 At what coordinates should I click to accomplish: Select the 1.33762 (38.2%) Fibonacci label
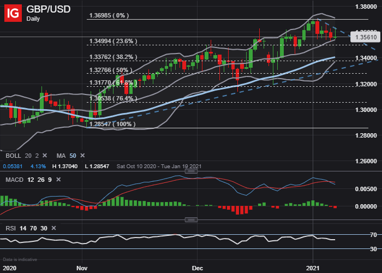point(113,56)
